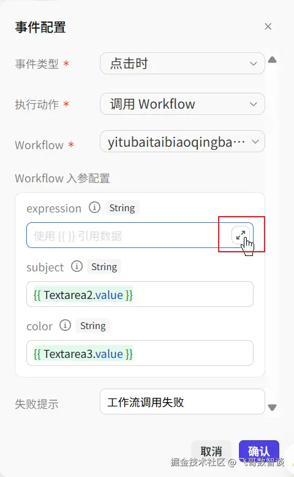
Task: Click the info icon beside subject
Action: click(77, 266)
